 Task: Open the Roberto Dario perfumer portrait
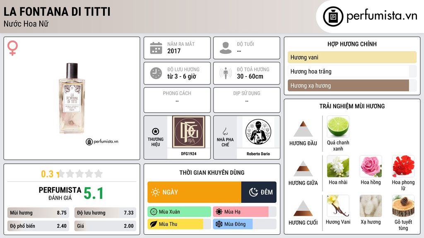point(258,132)
